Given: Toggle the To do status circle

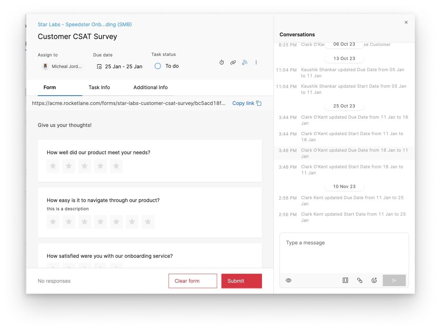Looking at the screenshot, I should click(x=158, y=66).
